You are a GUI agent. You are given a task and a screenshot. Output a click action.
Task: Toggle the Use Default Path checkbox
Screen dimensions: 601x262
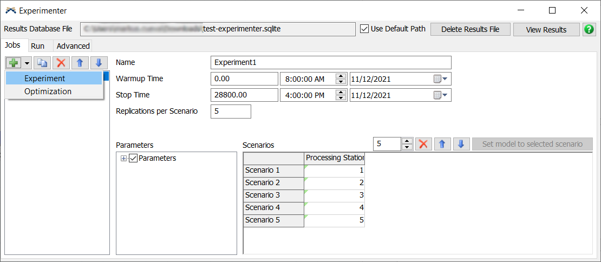[364, 29]
